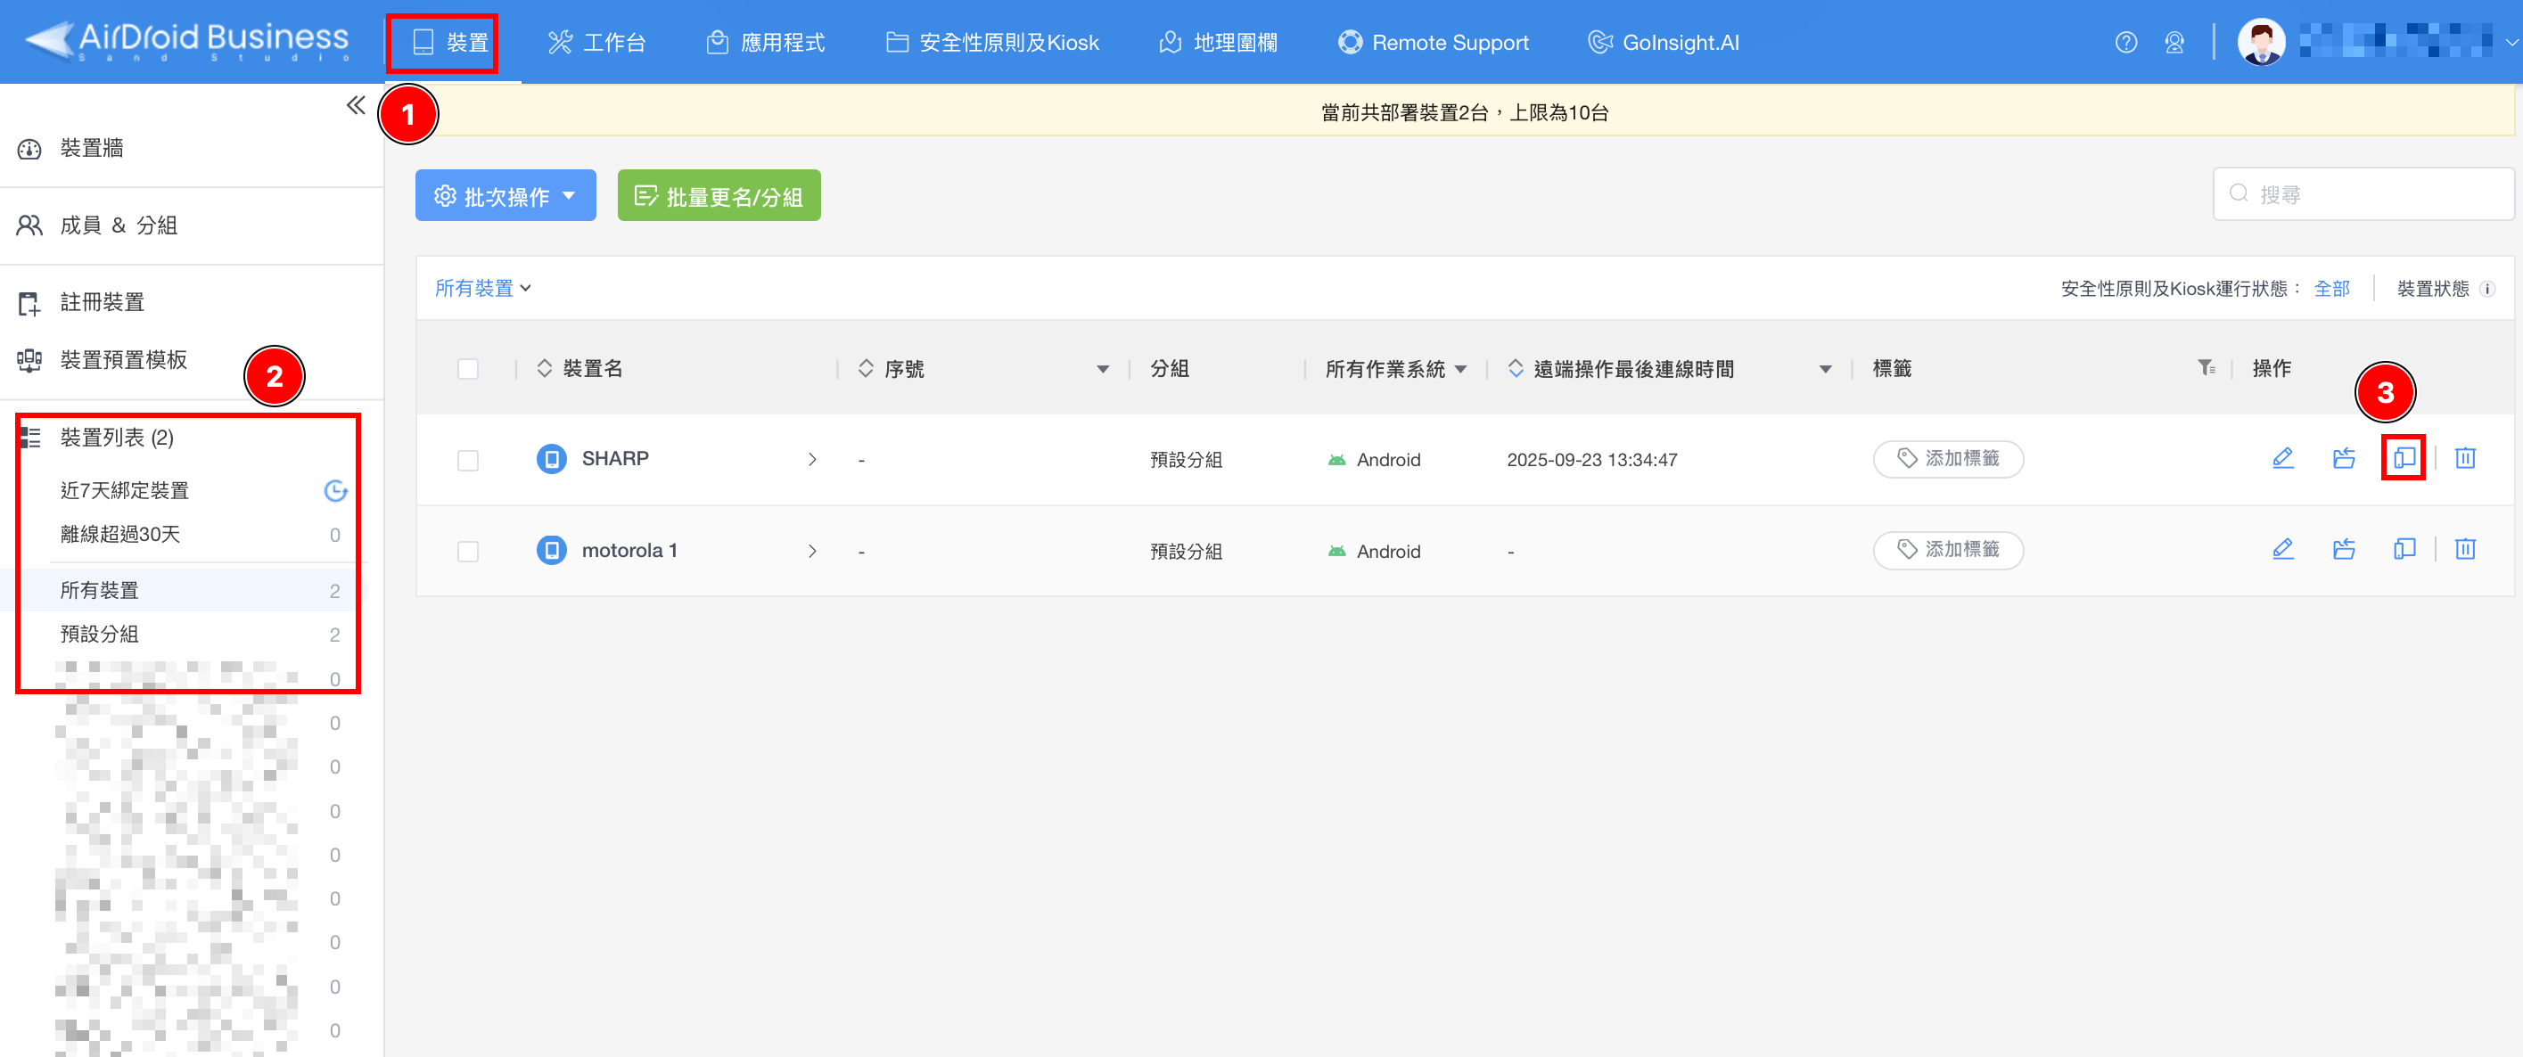
Task: Click the tag filter funnel icon
Action: [x=2206, y=368]
